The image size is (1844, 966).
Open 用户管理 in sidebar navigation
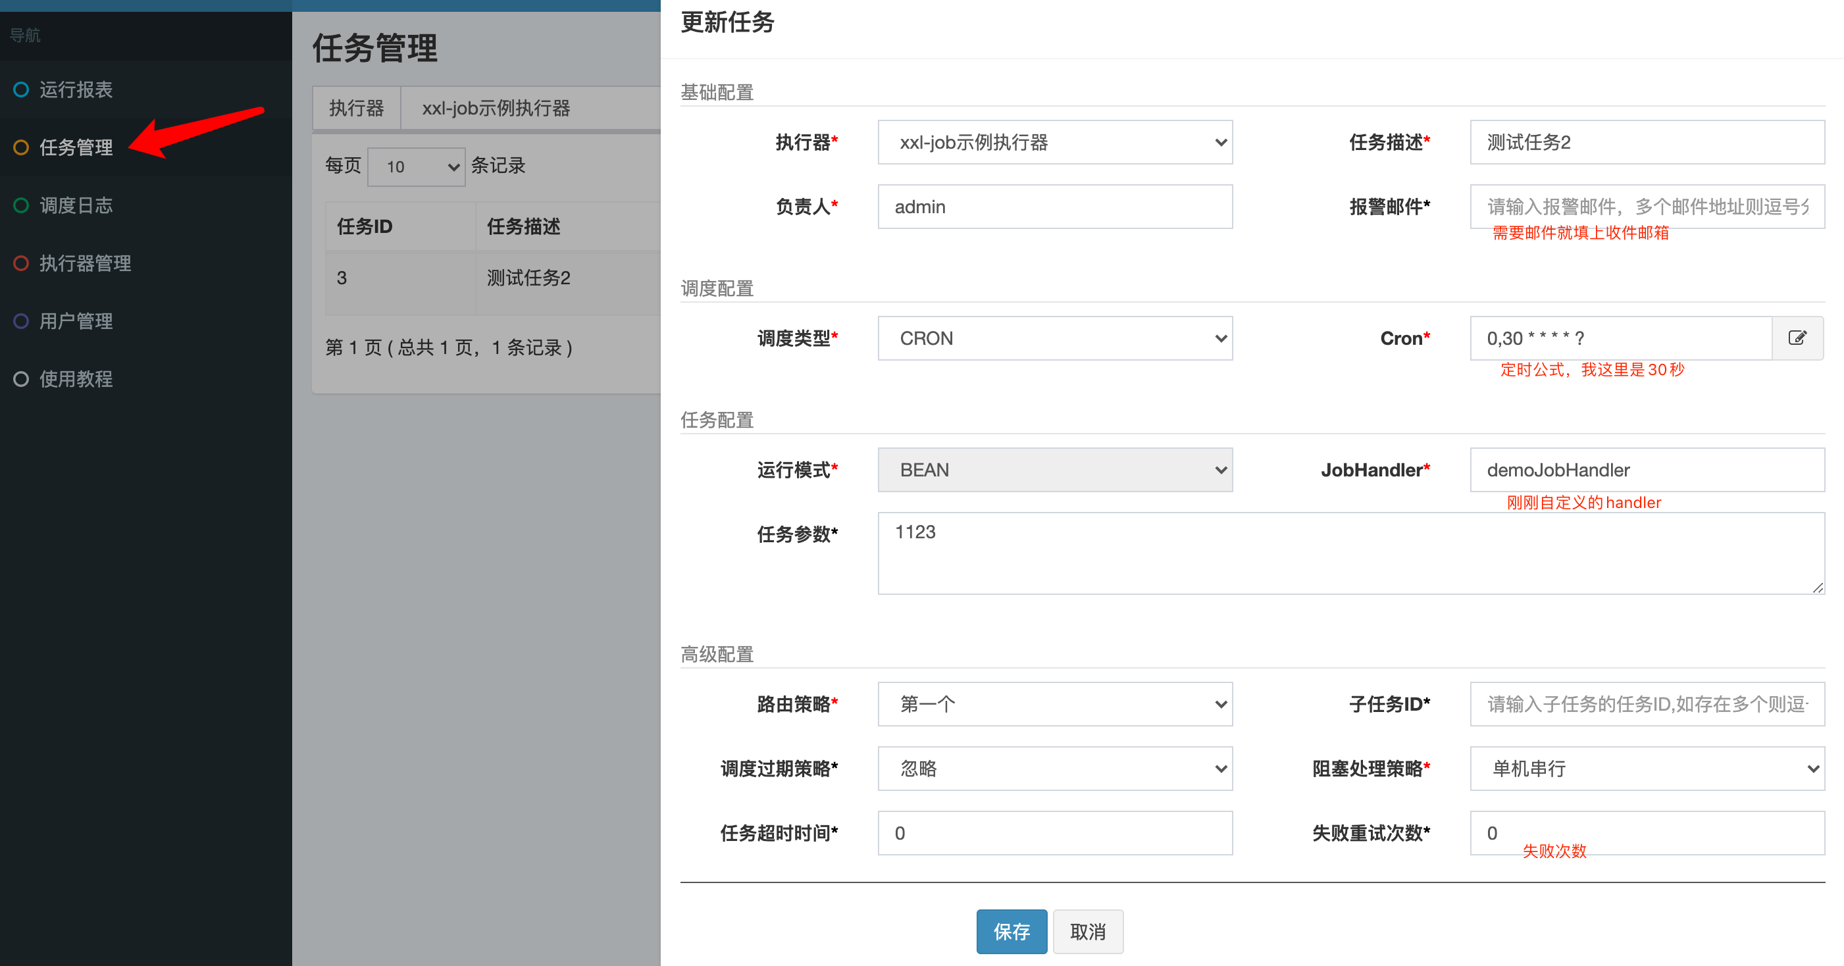point(146,321)
